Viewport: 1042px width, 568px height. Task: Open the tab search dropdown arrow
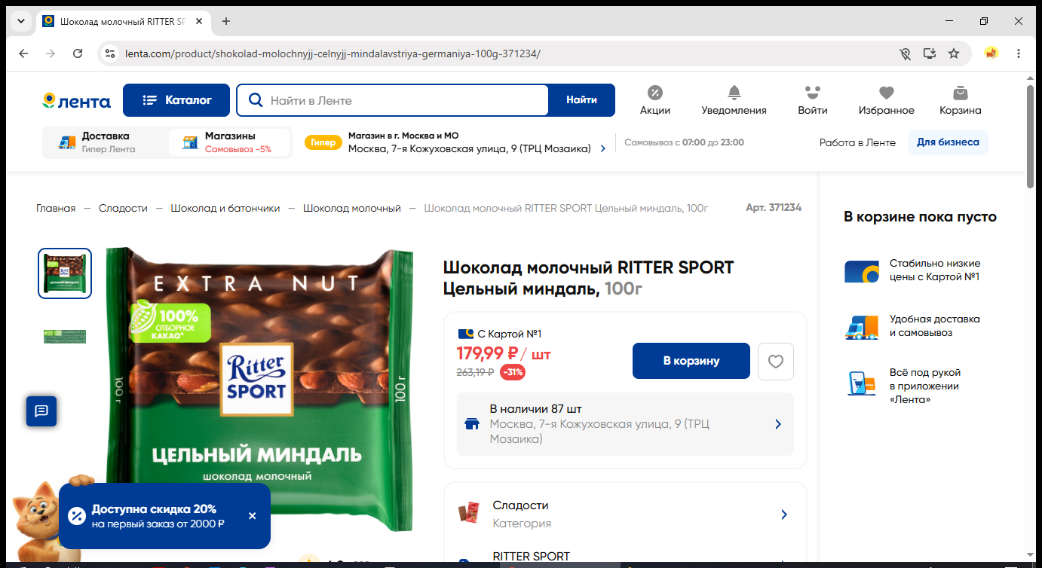pos(21,21)
